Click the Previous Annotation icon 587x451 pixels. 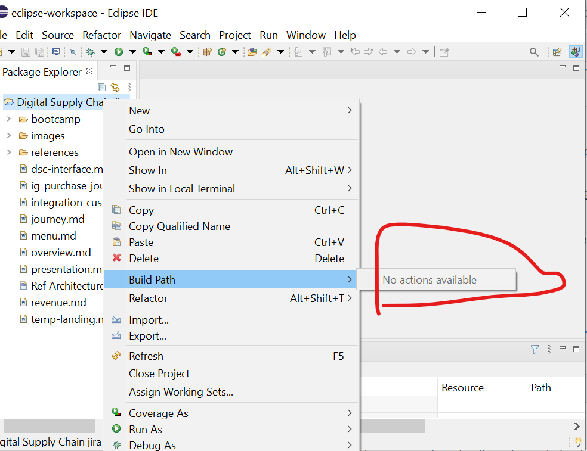coord(327,52)
